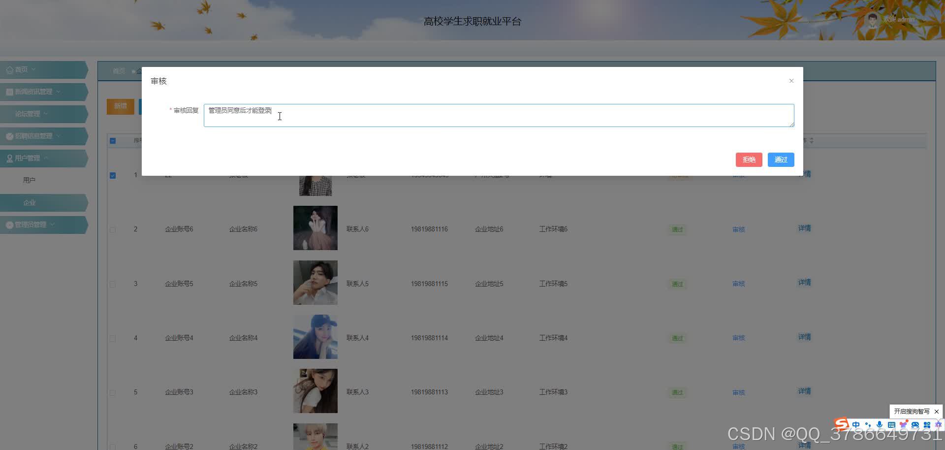This screenshot has width=945, height=450.
Task: Collapse the 用户管理 menu
Action: pyautogui.click(x=44, y=159)
